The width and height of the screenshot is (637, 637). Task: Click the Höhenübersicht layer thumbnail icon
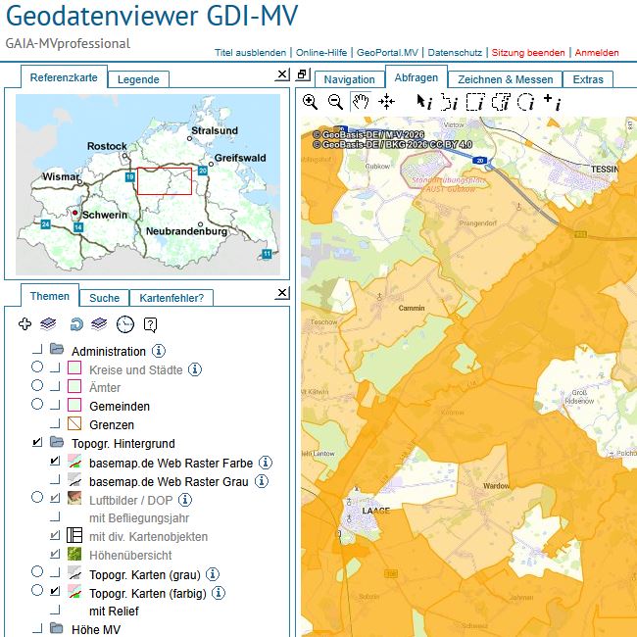74,554
